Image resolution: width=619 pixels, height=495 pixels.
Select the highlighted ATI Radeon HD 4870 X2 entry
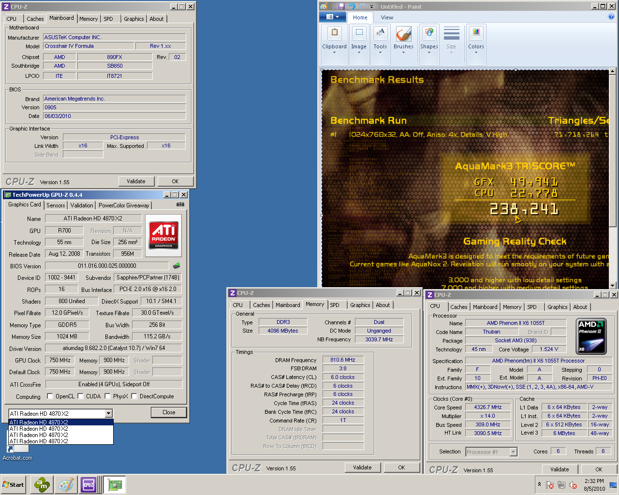[61, 422]
